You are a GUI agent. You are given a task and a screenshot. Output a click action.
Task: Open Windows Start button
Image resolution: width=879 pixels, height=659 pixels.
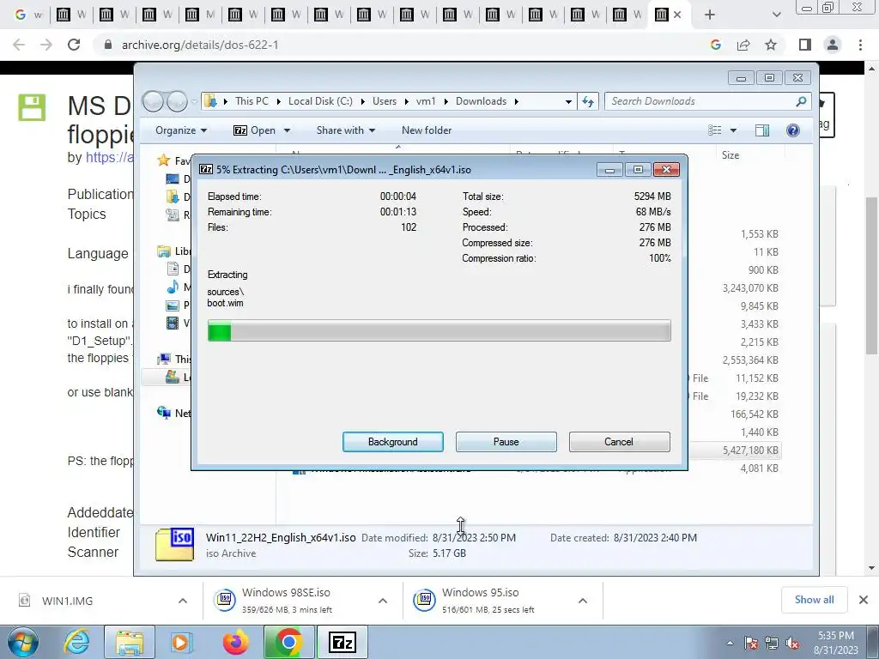[x=23, y=642]
